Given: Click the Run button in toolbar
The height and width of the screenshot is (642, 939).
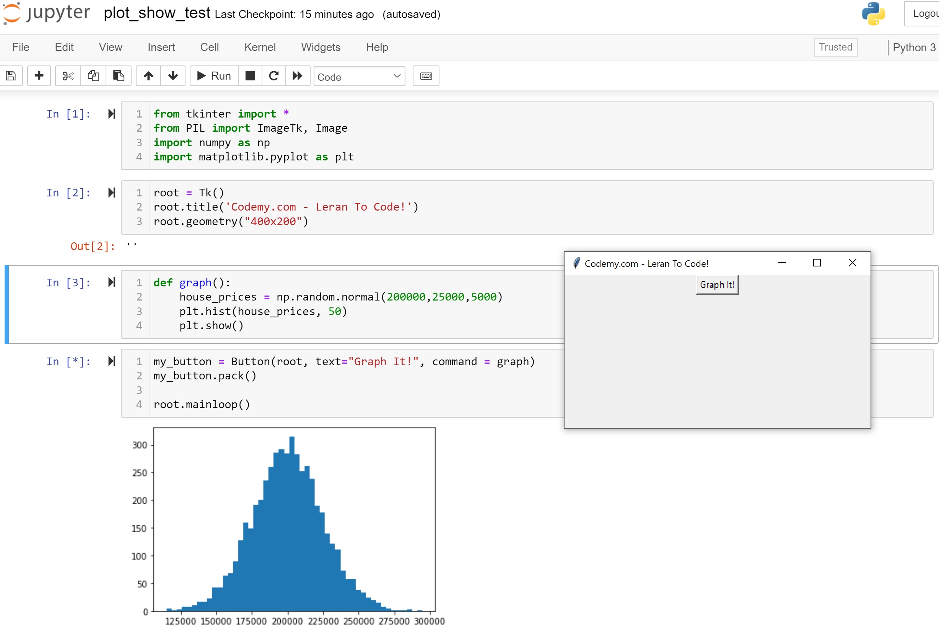Looking at the screenshot, I should (214, 75).
